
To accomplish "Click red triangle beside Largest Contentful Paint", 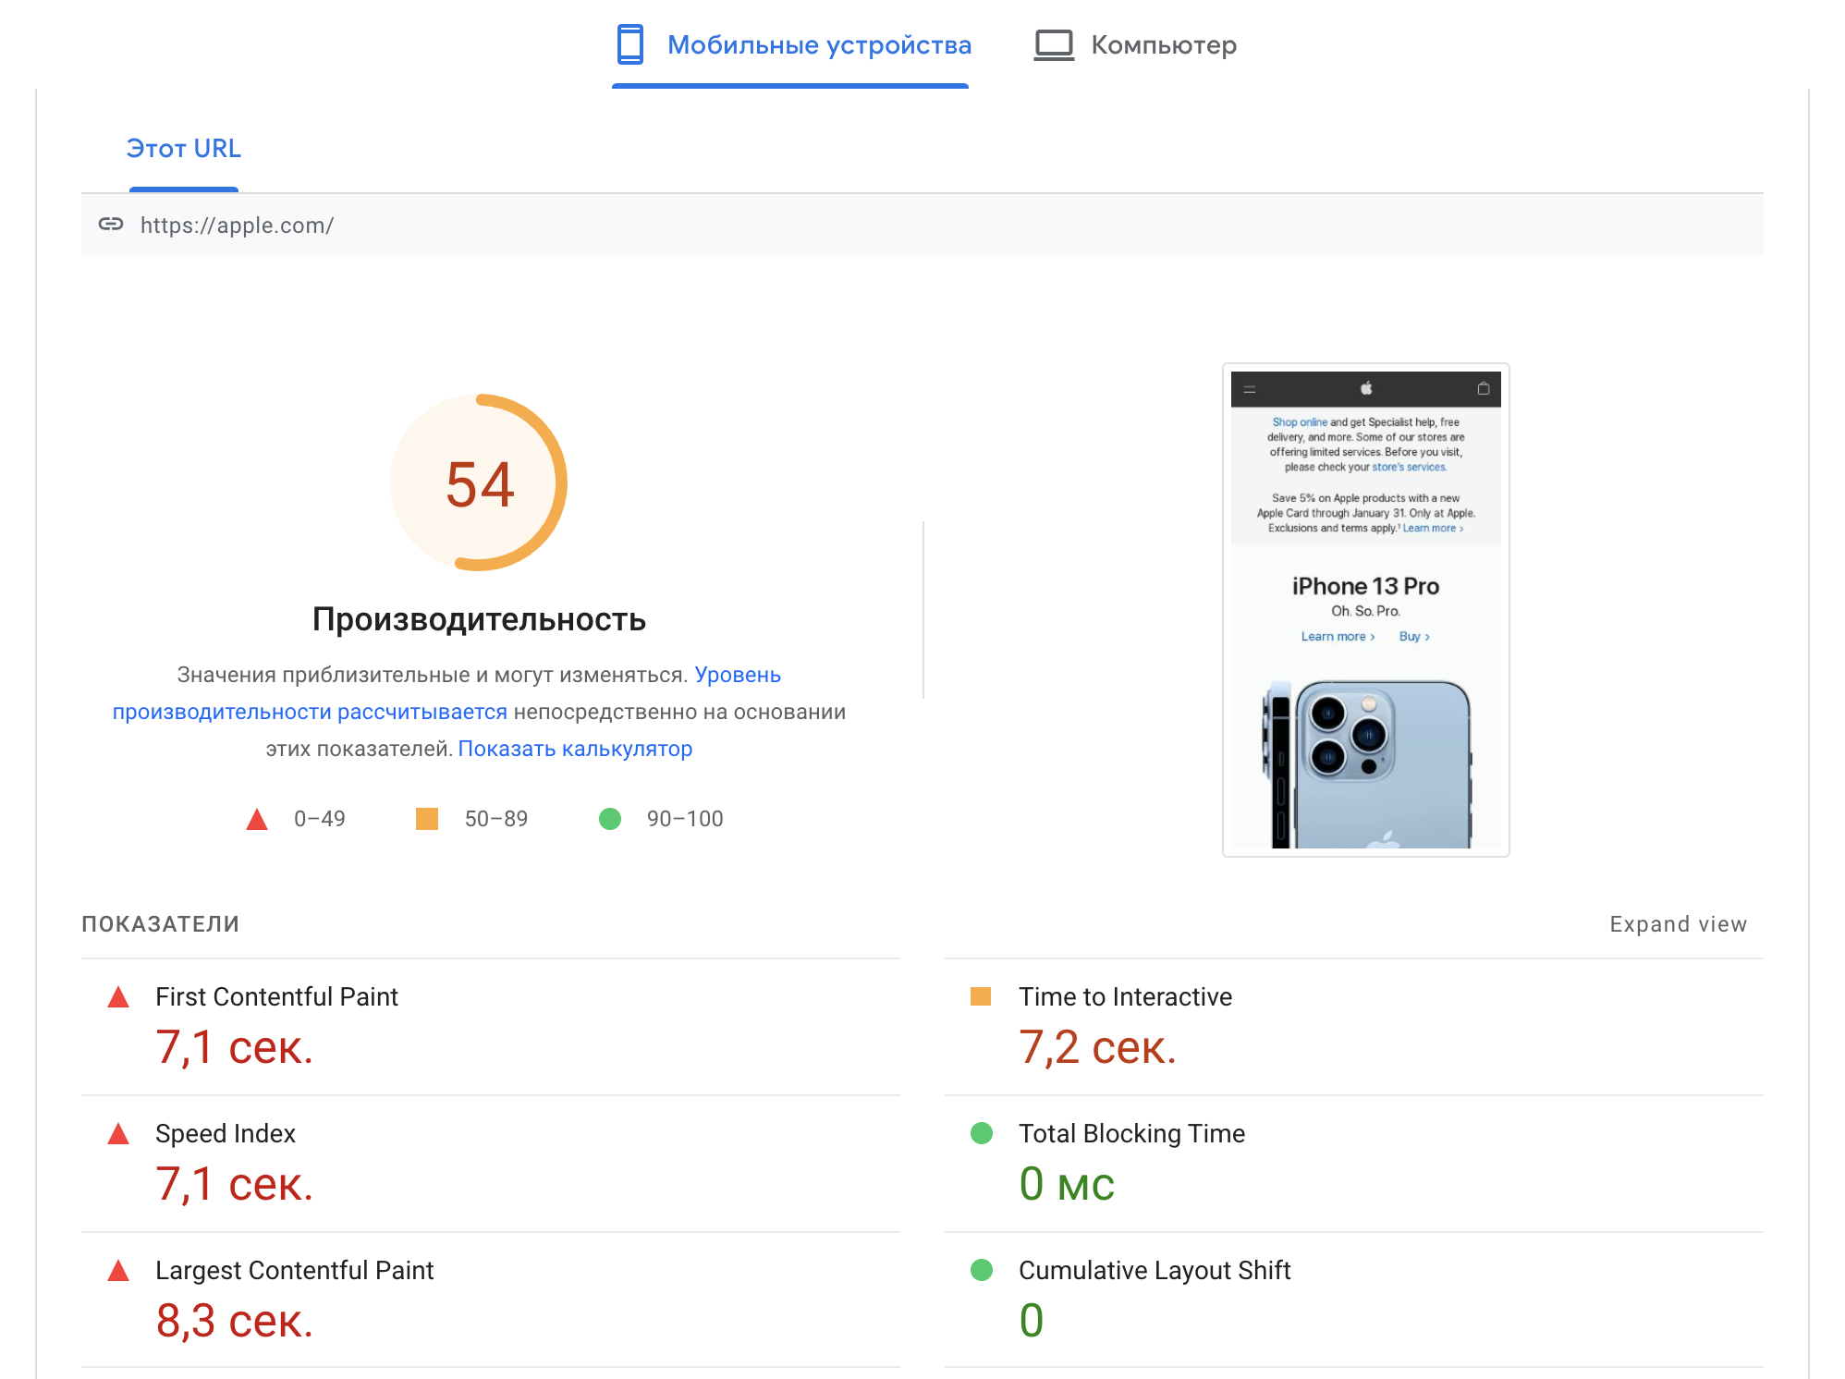I will click(x=118, y=1270).
